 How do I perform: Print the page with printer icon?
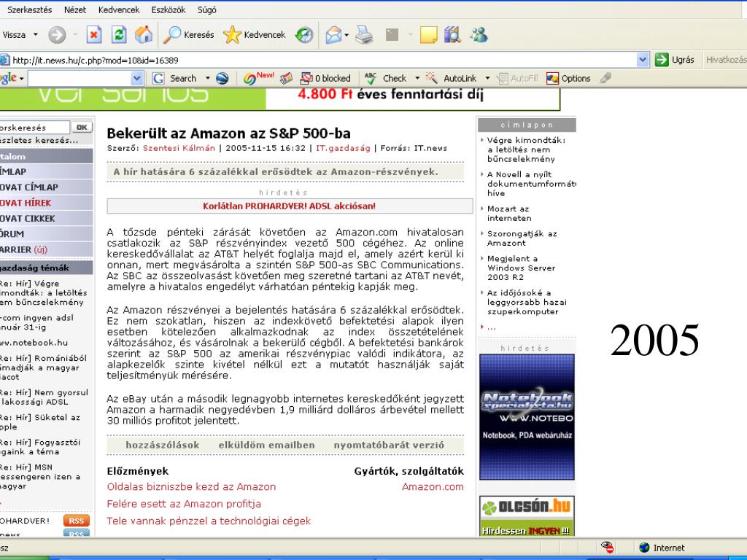click(x=364, y=35)
